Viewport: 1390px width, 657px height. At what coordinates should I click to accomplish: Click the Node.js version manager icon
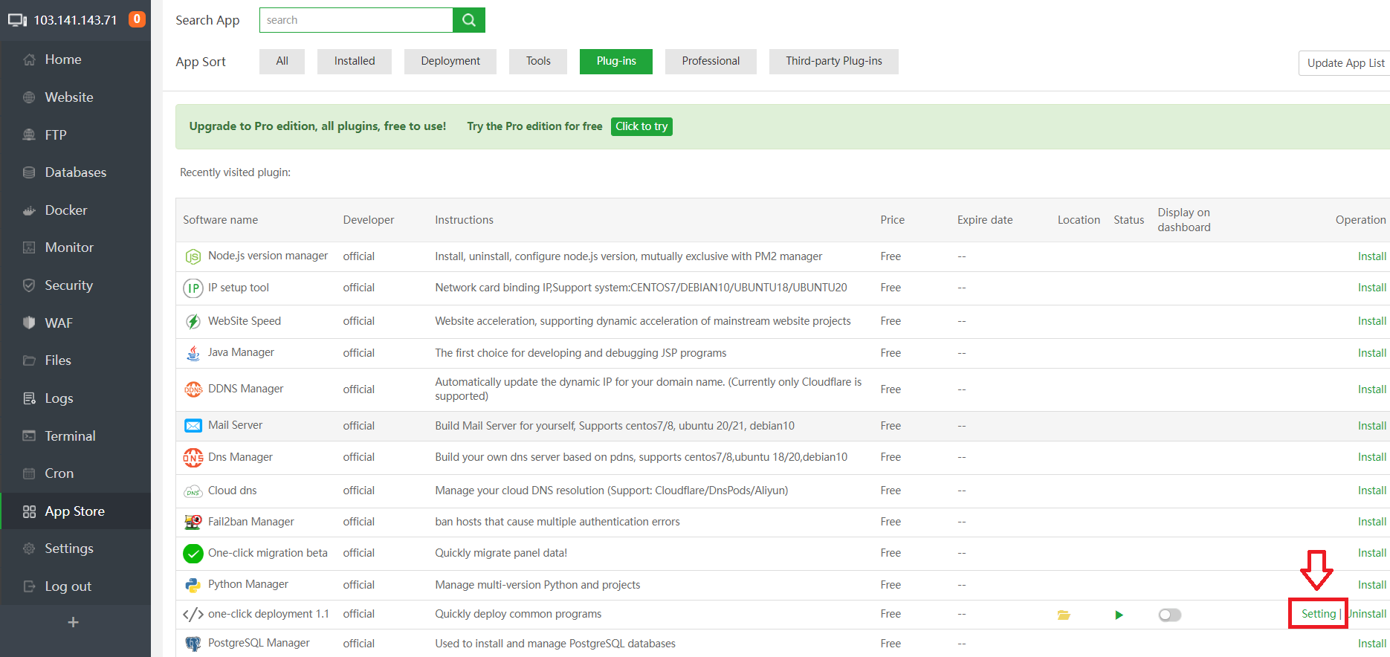click(x=193, y=256)
